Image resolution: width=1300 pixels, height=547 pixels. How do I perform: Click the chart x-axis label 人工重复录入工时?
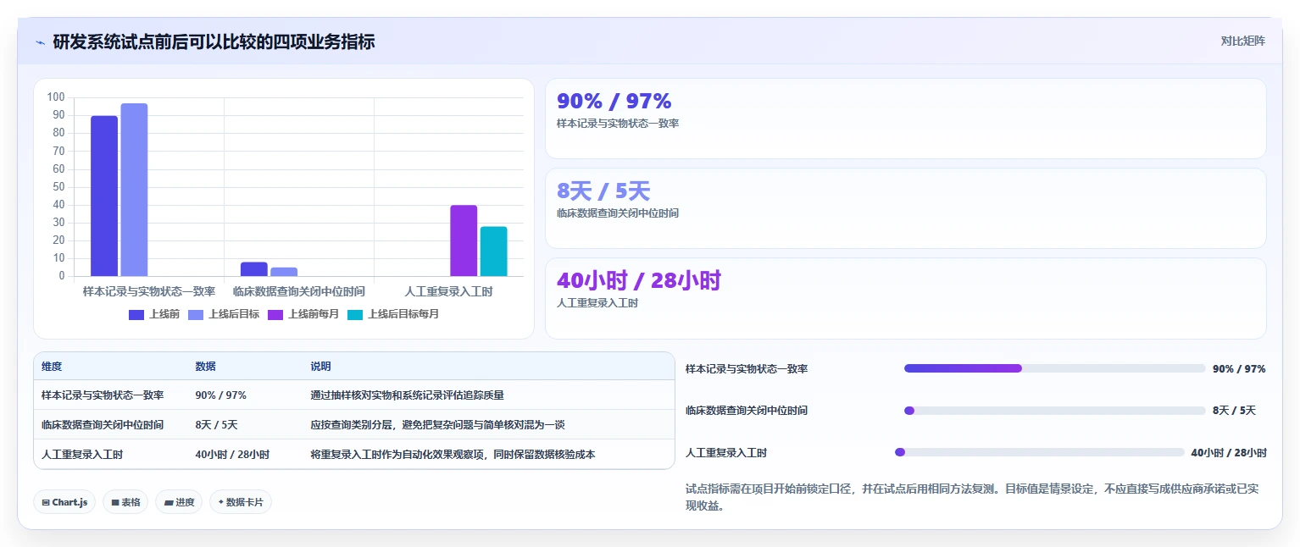[448, 291]
